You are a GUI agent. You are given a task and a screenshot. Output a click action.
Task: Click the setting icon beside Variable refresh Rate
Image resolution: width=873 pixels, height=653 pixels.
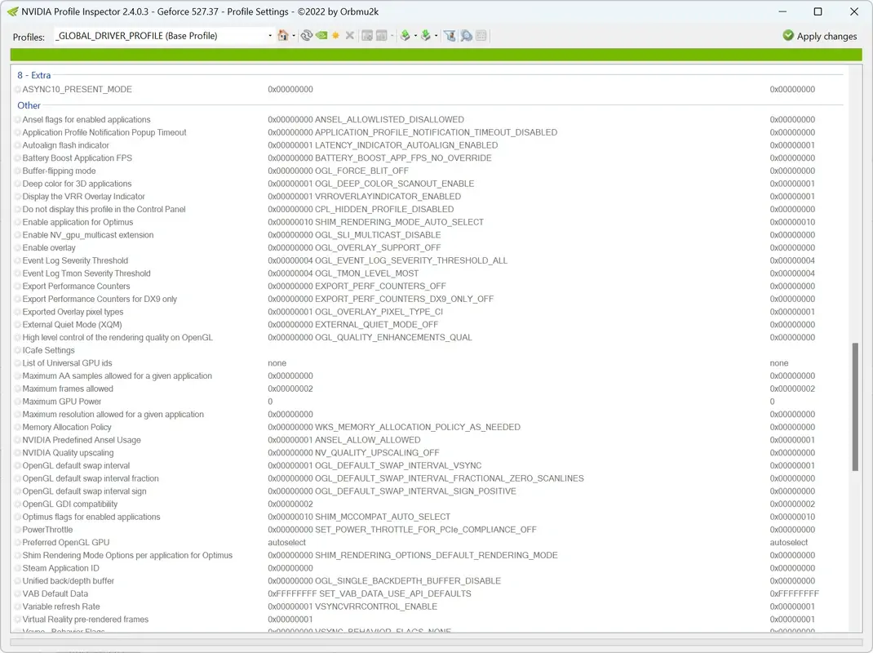click(17, 606)
